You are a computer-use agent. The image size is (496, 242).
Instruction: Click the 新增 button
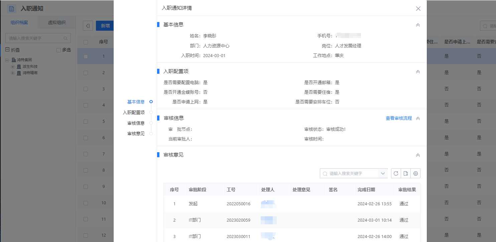[x=105, y=25]
